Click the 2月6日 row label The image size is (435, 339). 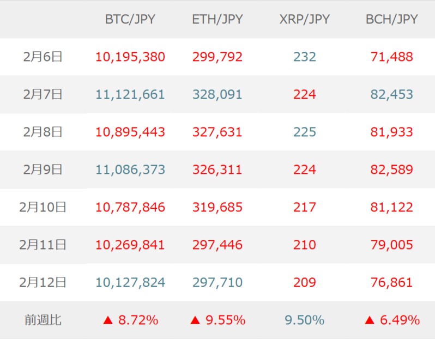tap(43, 57)
